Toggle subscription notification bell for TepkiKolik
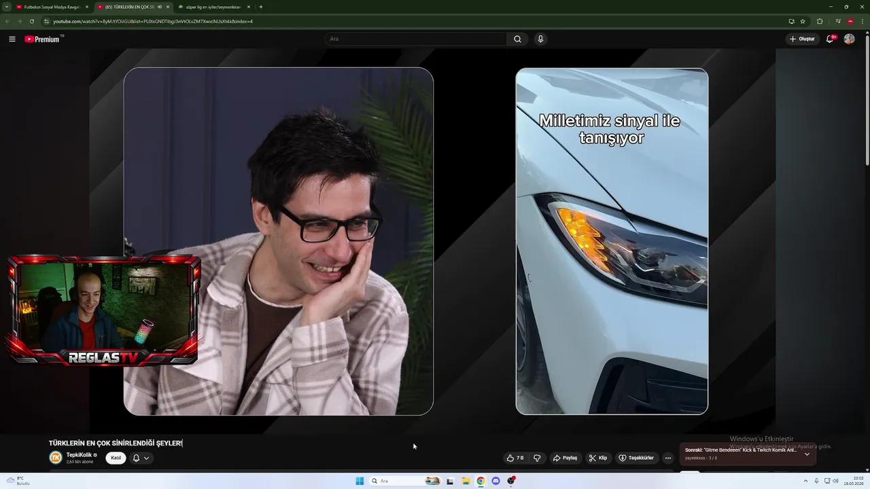Viewport: 870px width, 489px height. pyautogui.click(x=141, y=458)
